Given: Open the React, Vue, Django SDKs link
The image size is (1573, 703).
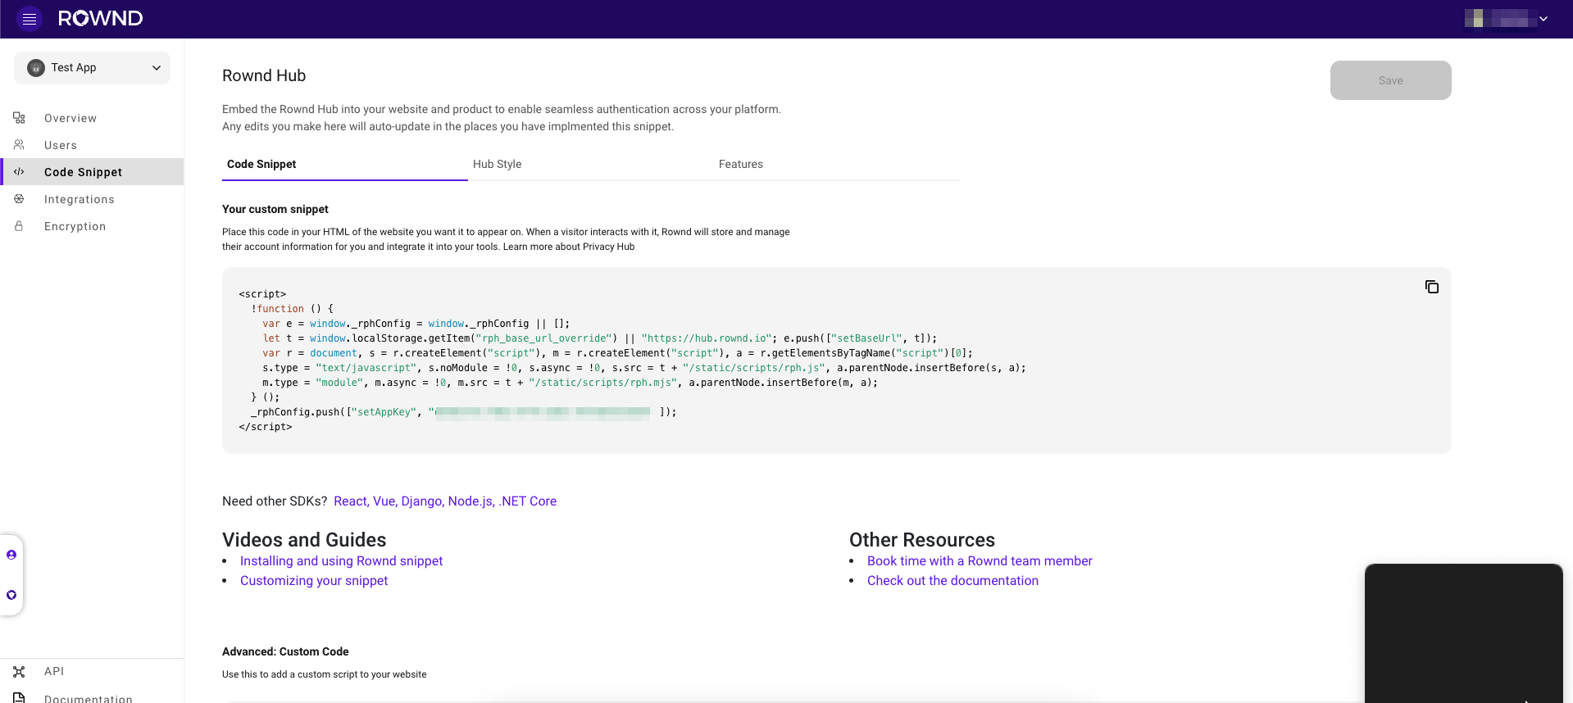Looking at the screenshot, I should 445,501.
